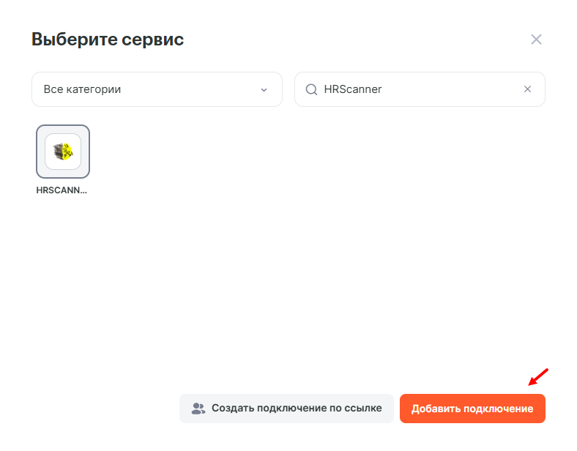Click the 'Все категории' label text
Viewport: 577px width, 451px height.
pos(82,89)
